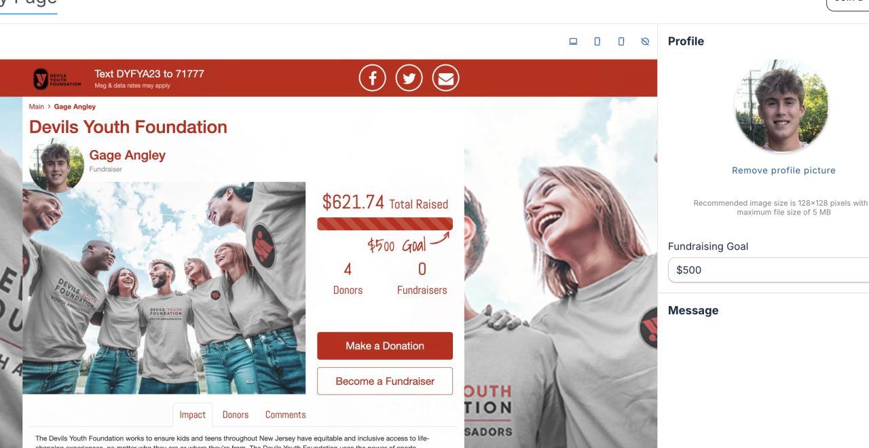Click Become a Fundraiser button
The width and height of the screenshot is (869, 448).
pos(385,381)
